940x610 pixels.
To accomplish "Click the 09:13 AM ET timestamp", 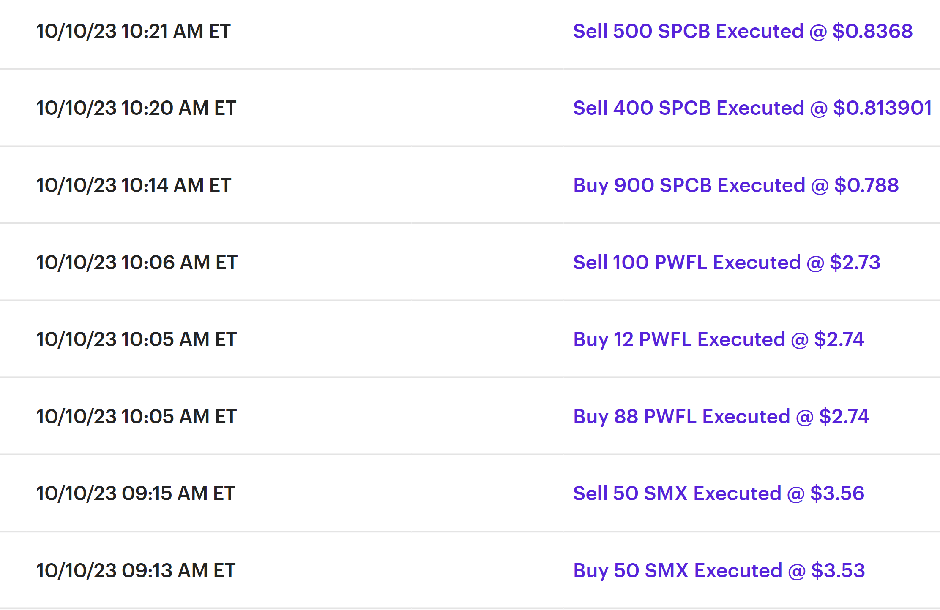I will 135,571.
